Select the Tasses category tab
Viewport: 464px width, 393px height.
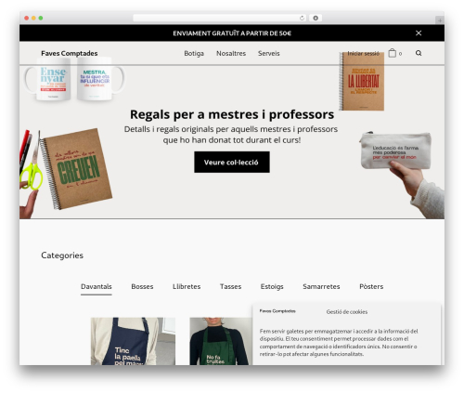pyautogui.click(x=230, y=286)
